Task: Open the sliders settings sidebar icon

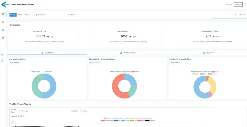Action: 3,37
